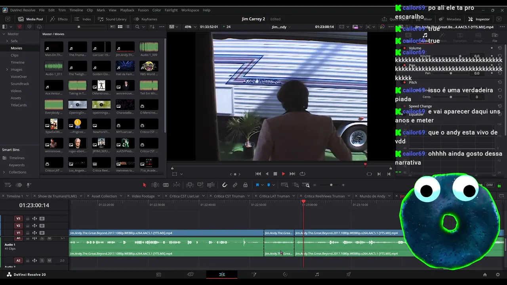Open the Fusion menu

(143, 10)
